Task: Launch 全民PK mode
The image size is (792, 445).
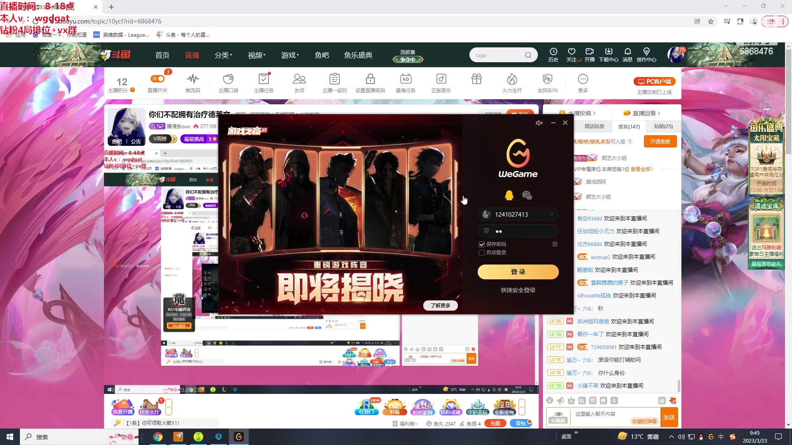Action: point(547,82)
